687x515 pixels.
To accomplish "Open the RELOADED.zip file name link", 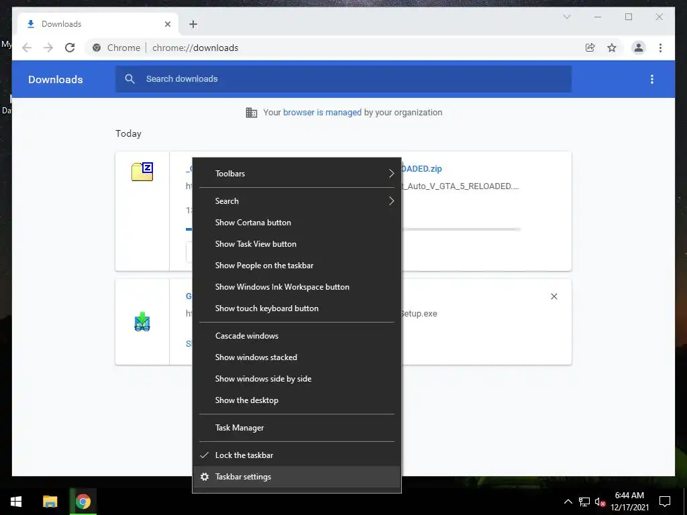I will coord(421,168).
